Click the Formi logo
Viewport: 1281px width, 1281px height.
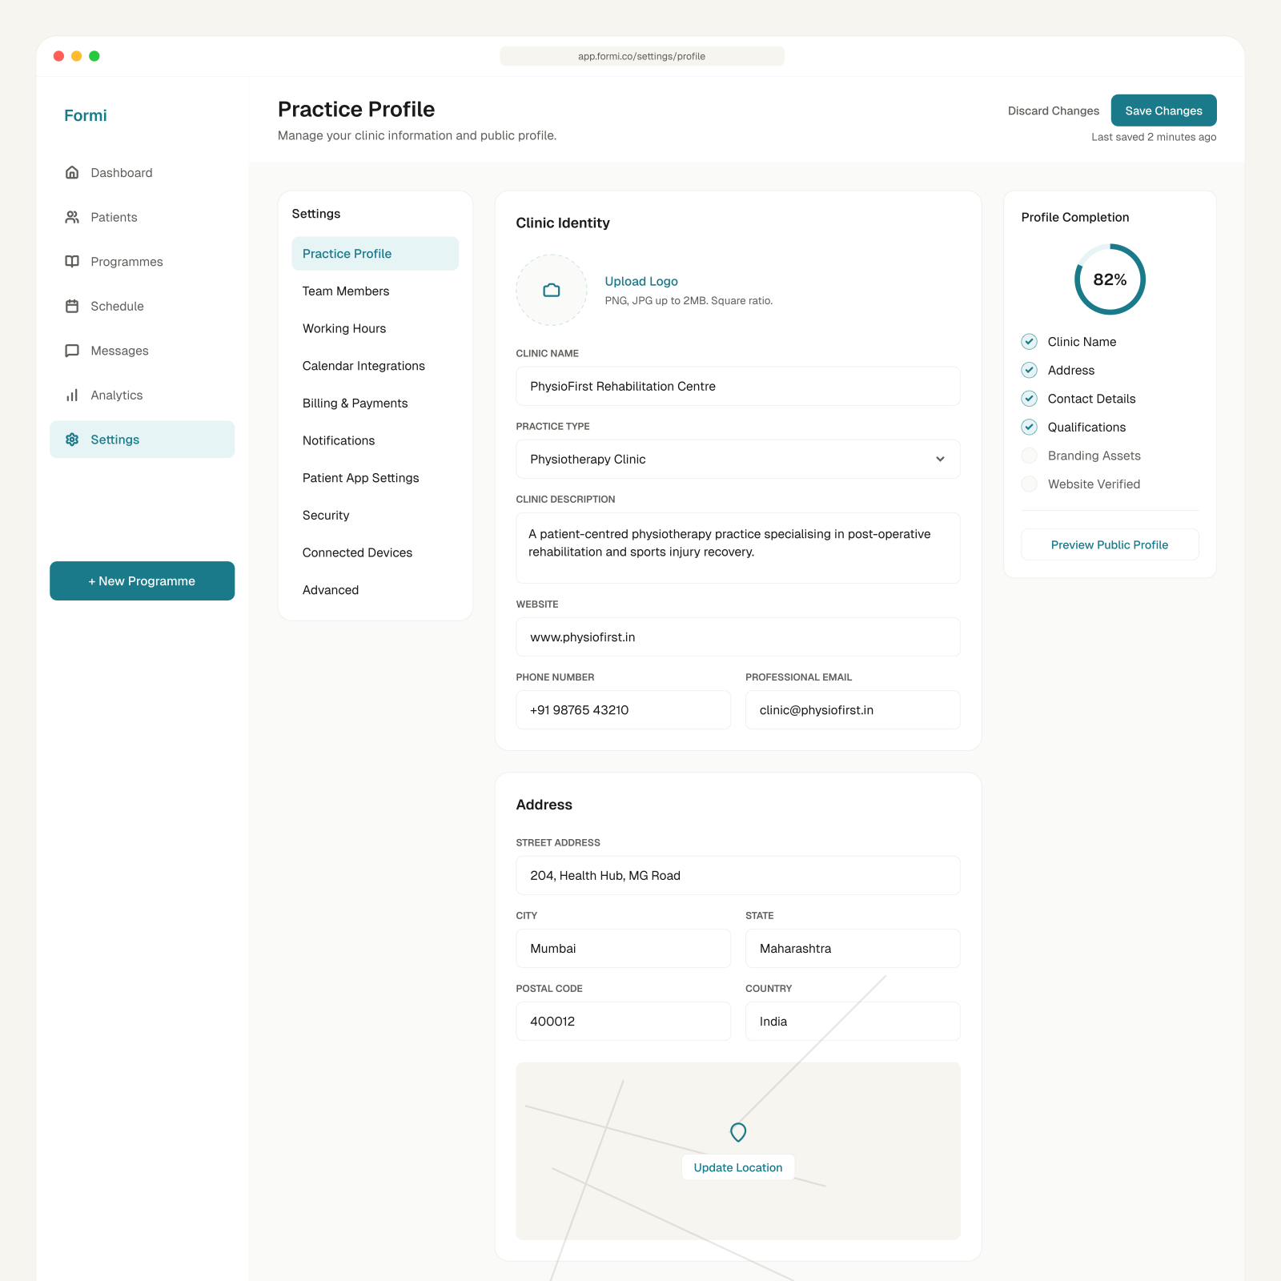pyautogui.click(x=86, y=115)
